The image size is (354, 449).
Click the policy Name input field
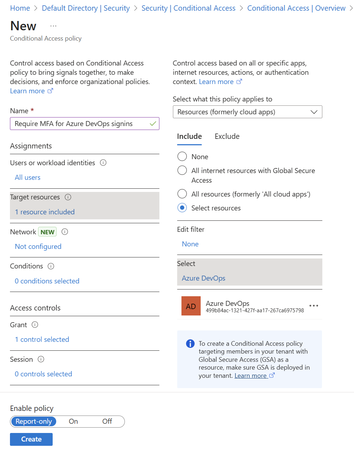[85, 124]
